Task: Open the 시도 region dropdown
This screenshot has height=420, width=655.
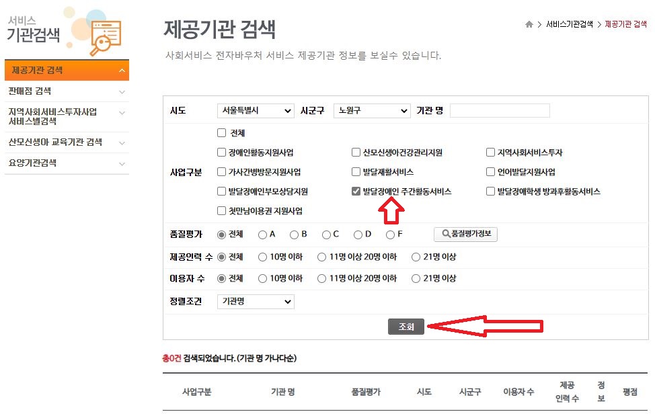Action: click(255, 110)
